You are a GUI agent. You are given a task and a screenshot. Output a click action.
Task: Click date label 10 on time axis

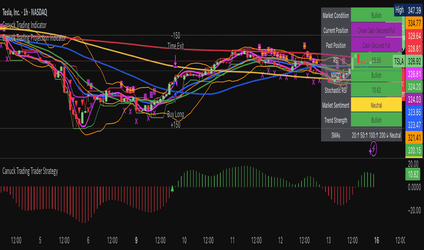184,240
